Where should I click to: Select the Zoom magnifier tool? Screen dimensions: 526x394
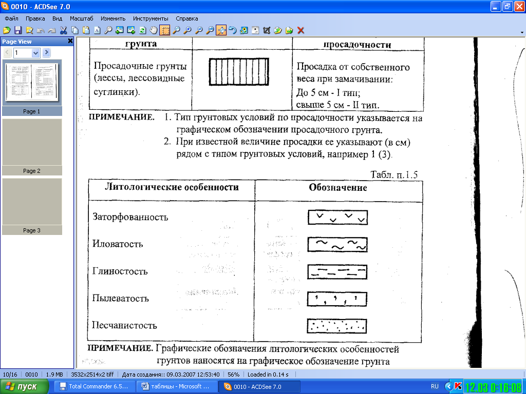tap(176, 30)
